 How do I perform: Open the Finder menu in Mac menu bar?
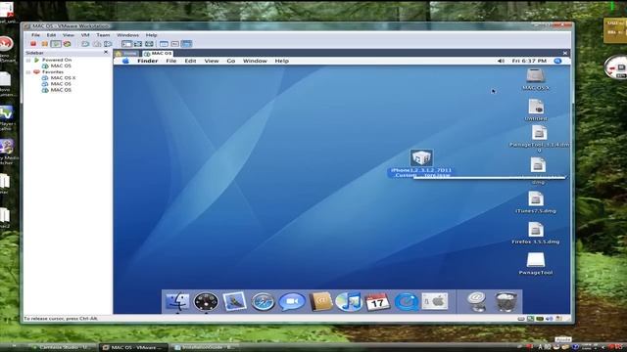coord(148,61)
